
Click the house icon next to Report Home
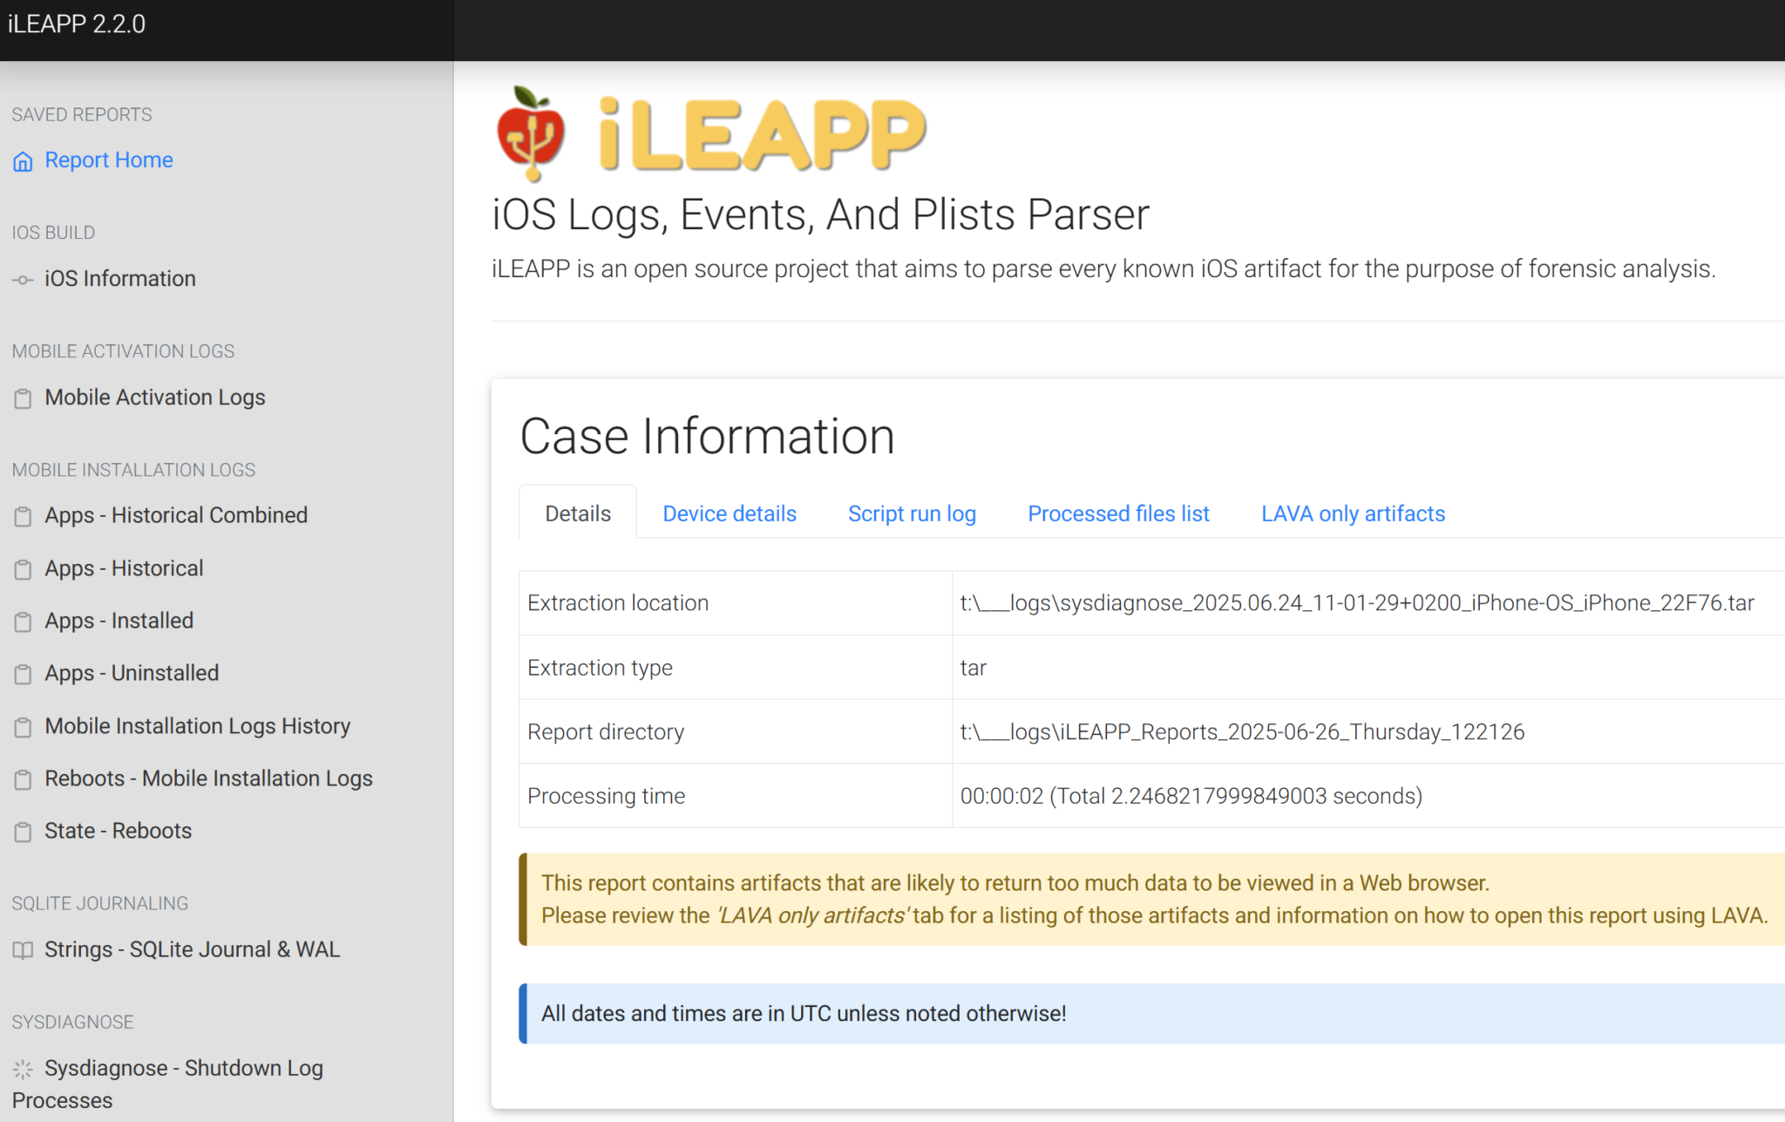[x=23, y=160]
